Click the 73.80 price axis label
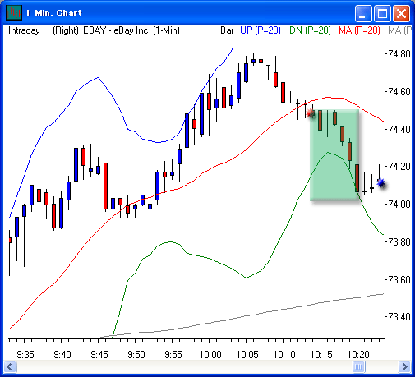This screenshot has height=377, width=415. coord(399,242)
